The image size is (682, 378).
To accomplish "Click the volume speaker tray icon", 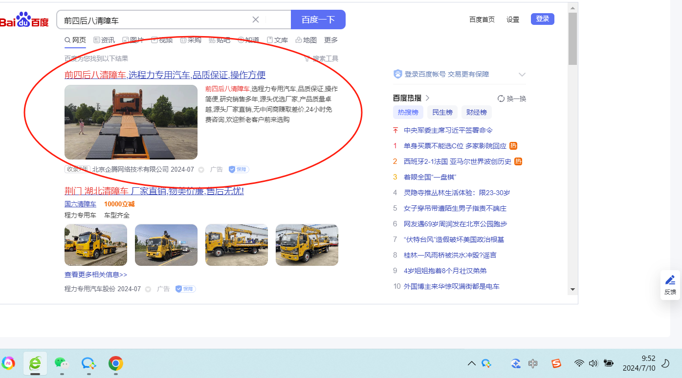I will pyautogui.click(x=594, y=363).
